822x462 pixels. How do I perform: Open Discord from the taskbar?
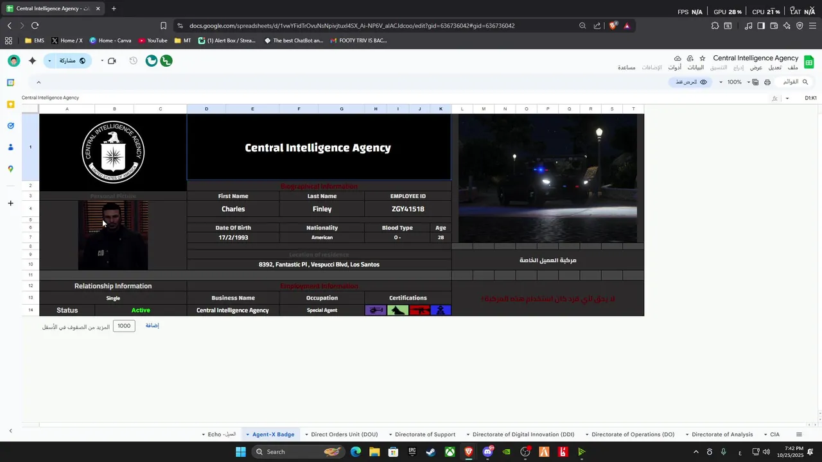click(487, 452)
